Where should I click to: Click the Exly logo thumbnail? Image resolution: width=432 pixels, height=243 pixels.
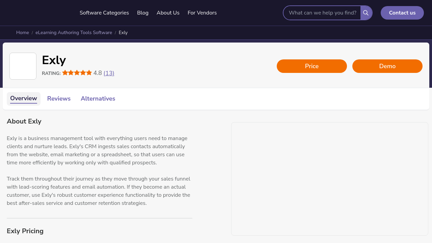[x=23, y=66]
